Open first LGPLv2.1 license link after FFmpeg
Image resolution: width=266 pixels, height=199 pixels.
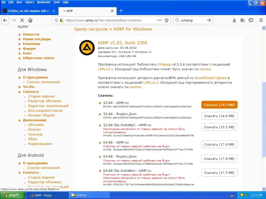[105, 69]
